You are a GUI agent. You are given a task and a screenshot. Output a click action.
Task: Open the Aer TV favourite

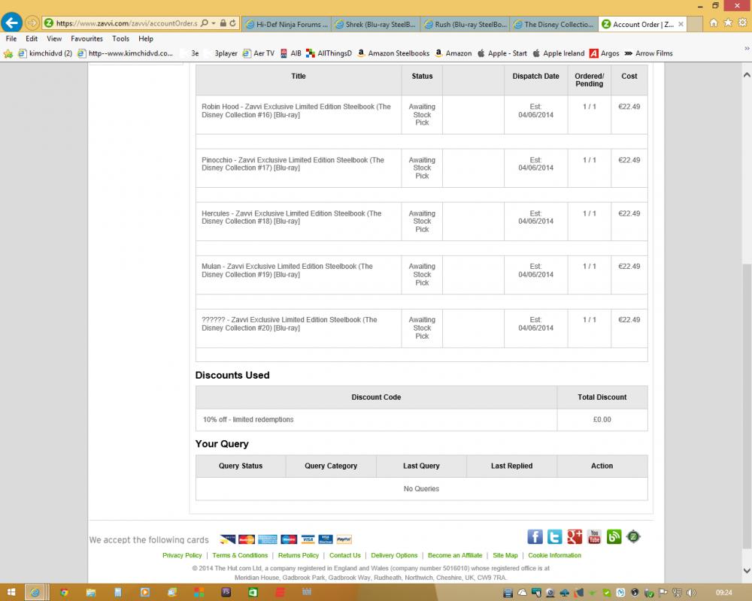point(259,53)
